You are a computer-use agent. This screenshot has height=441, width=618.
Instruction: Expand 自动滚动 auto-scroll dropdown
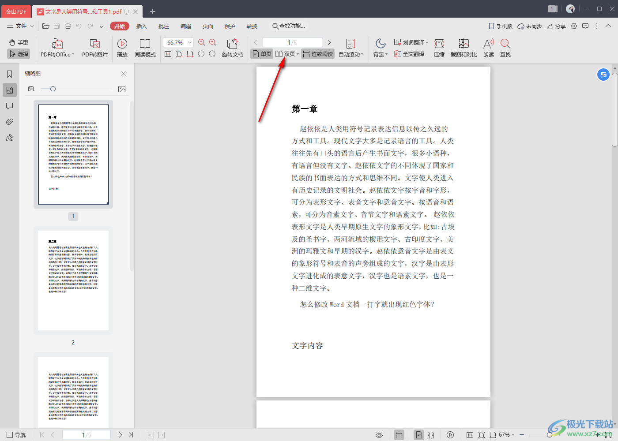(362, 55)
